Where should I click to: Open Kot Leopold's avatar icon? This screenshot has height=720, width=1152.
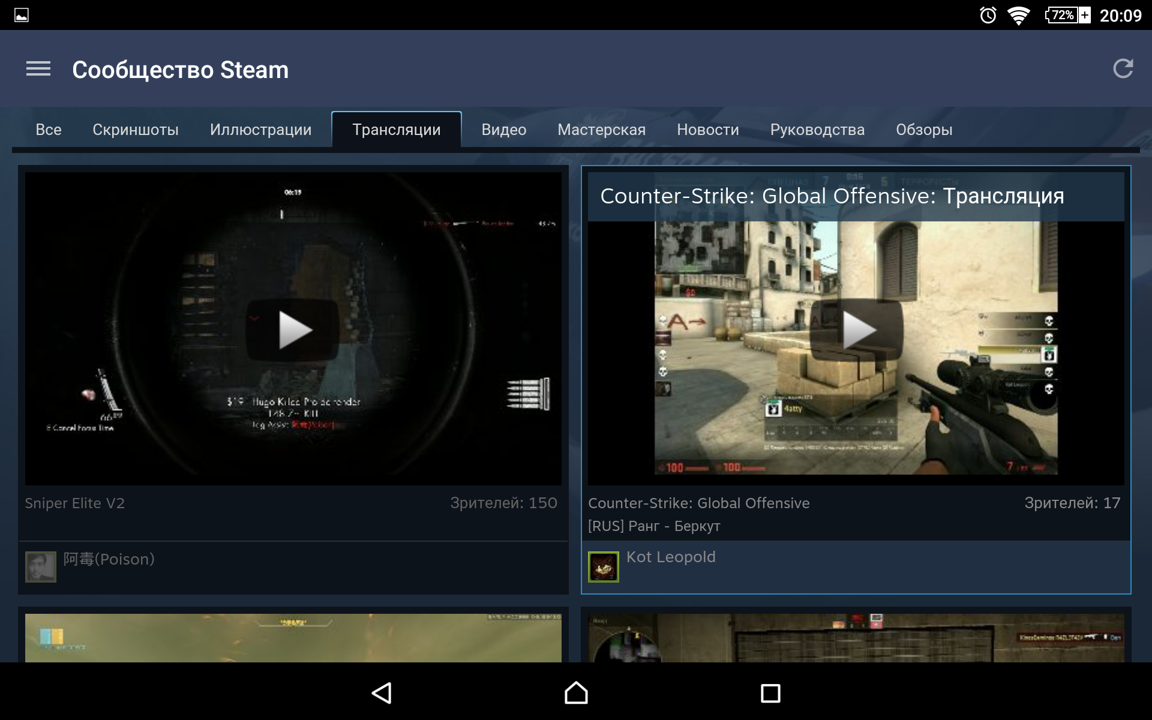(x=603, y=567)
